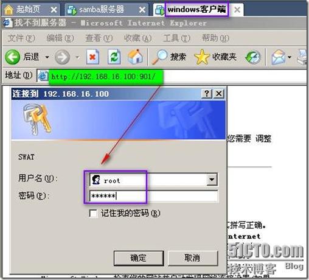Screen dimensions: 309x280
Task: Click the Forward arrow button
Action: click(62, 57)
